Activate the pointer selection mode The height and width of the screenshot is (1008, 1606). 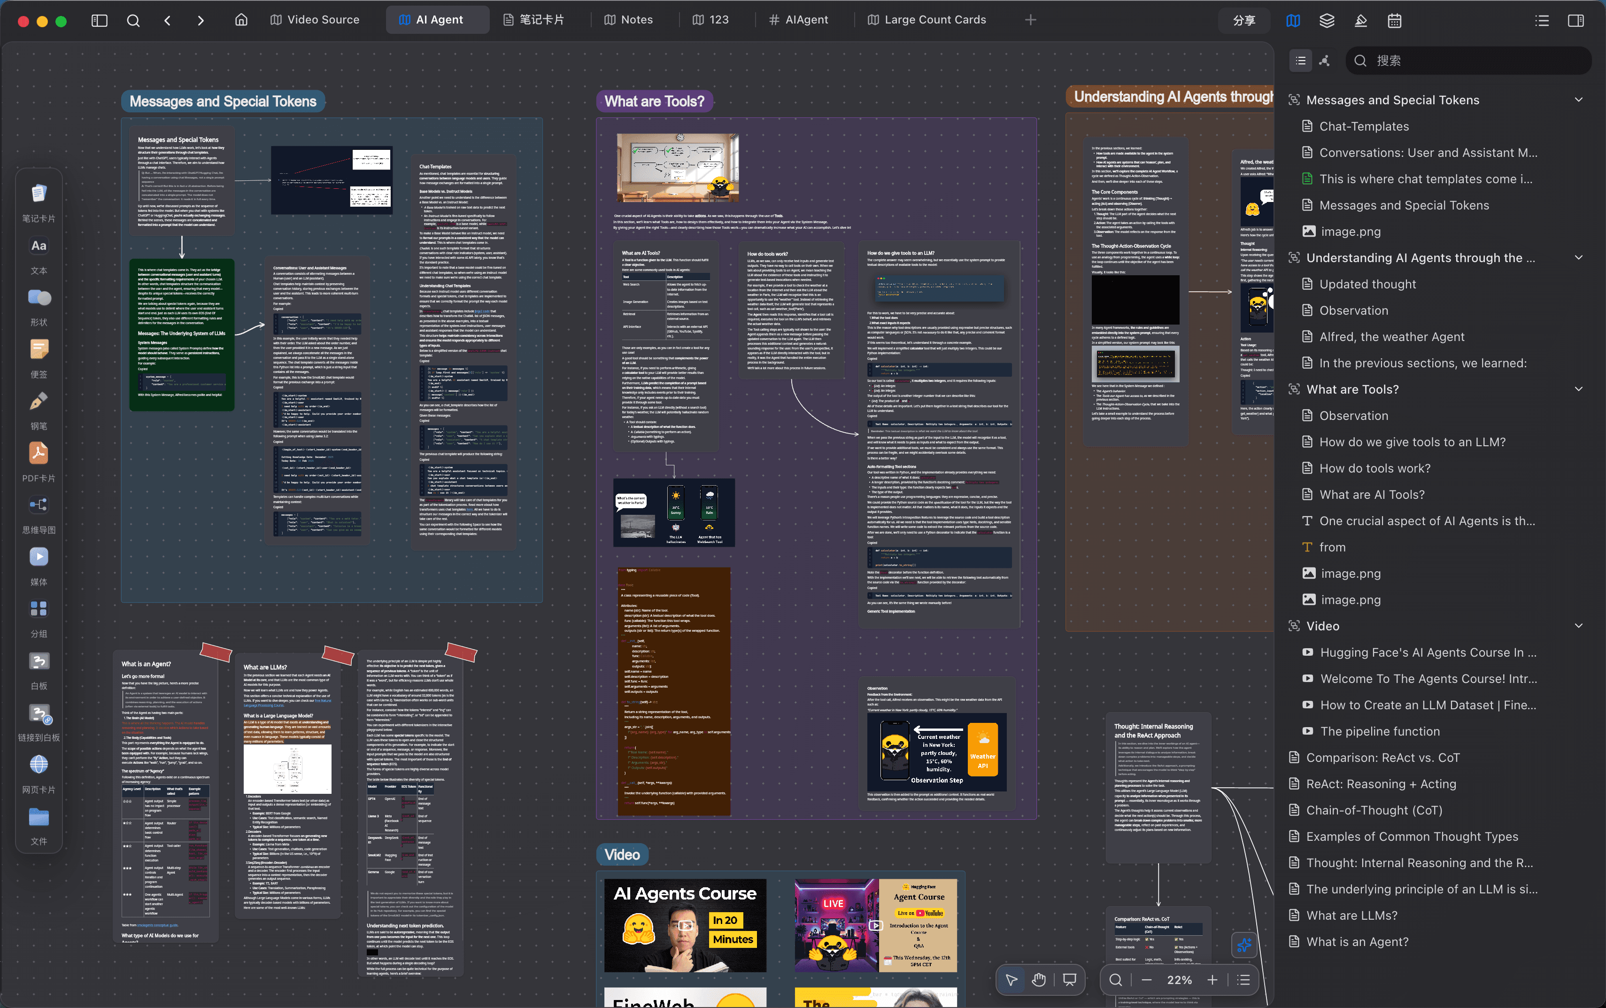click(1011, 979)
